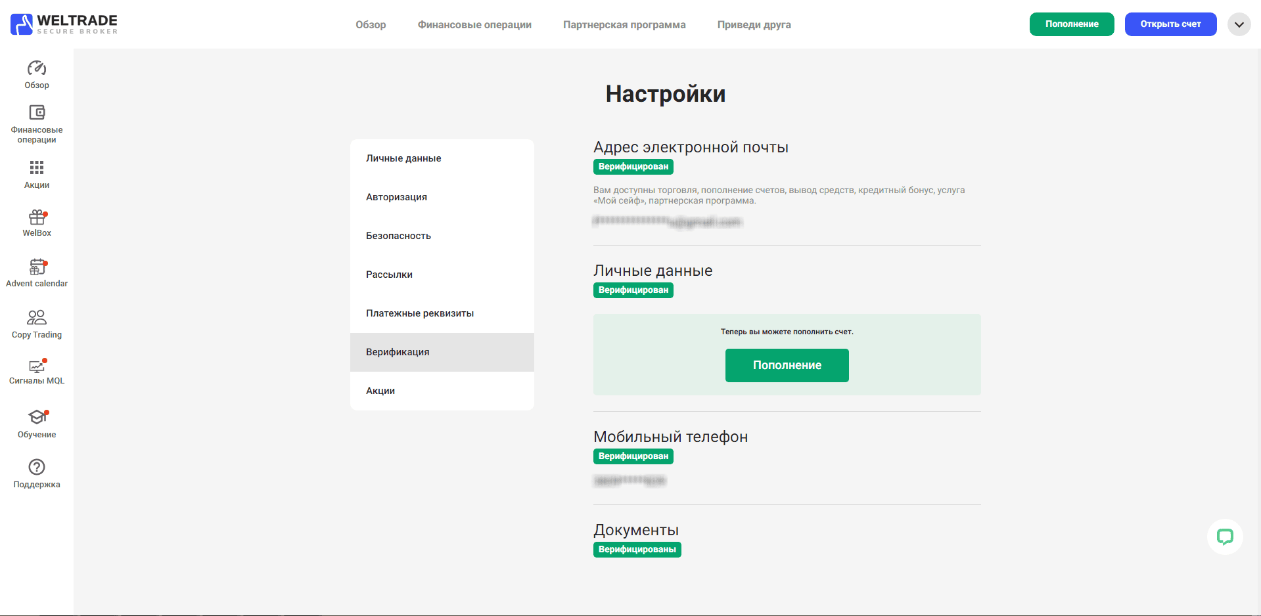Click the Copy Trading sidebar label

37,335
